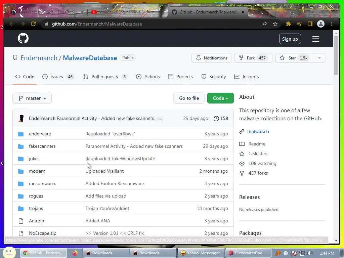Screen dimensions: 344x258
Task: Open the Added Fantom Ransomware commit message
Action: tap(115, 184)
